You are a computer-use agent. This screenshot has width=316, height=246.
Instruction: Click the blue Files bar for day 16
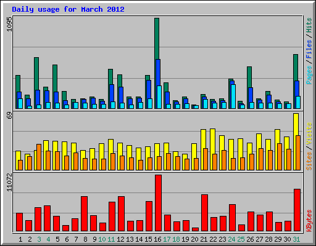click(x=158, y=73)
